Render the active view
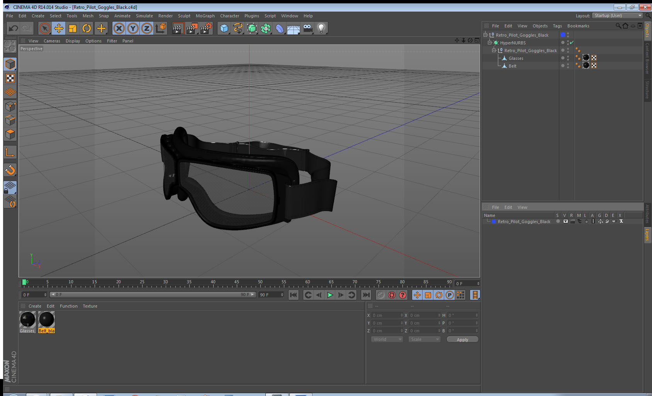The image size is (652, 396). point(178,28)
